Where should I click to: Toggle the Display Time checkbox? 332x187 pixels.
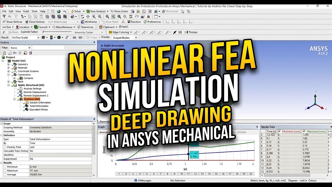pyautogui.click(x=5, y=147)
